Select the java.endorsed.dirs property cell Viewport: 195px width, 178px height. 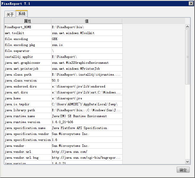pos(28,86)
